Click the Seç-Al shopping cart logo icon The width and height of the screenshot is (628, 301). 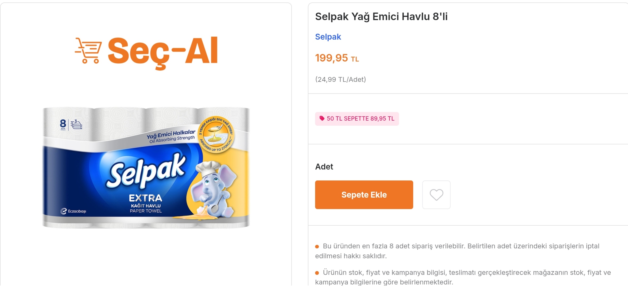pyautogui.click(x=88, y=51)
